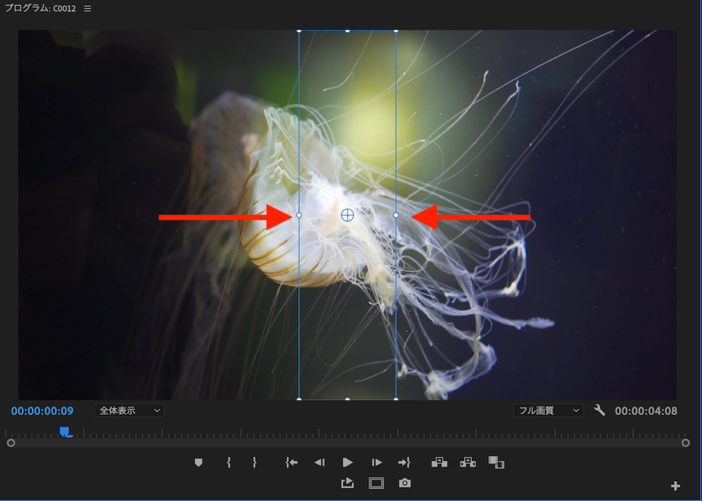The width and height of the screenshot is (702, 501).
Task: Click the Comparison View button
Action: (496, 463)
